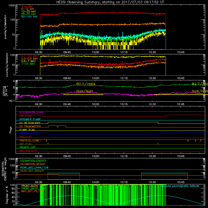Click the 10:15 tick label in the decimation panel

(x=124, y=182)
